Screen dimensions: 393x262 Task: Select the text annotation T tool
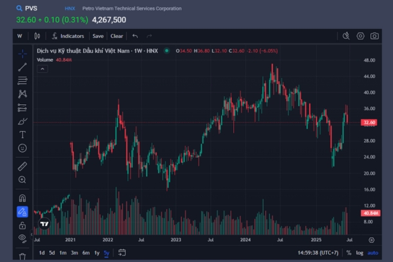click(x=22, y=135)
